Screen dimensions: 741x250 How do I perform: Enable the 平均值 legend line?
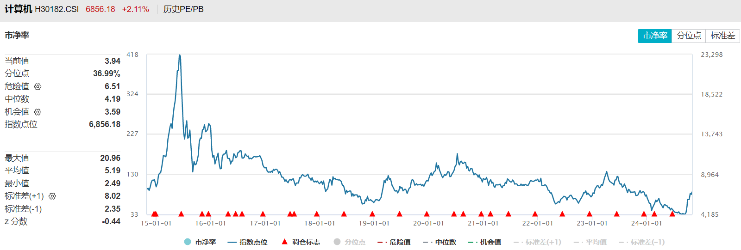(x=590, y=242)
